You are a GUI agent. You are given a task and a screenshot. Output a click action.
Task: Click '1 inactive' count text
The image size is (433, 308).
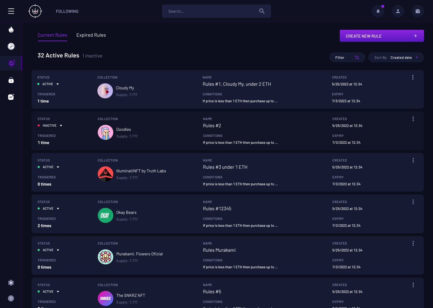92,56
